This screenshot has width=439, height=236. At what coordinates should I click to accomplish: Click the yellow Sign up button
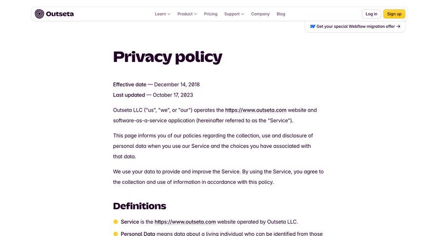point(394,14)
